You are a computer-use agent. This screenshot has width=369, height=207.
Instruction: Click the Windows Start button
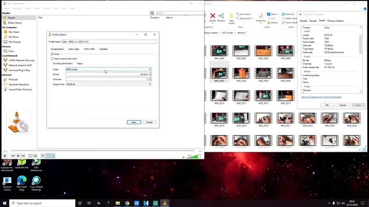point(5,203)
